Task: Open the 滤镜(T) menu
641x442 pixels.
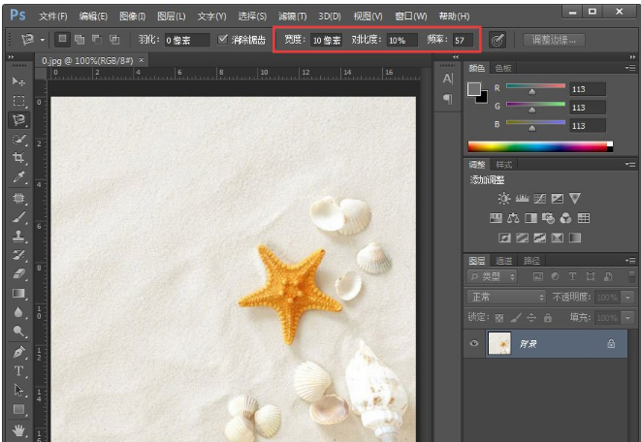Action: [292, 16]
